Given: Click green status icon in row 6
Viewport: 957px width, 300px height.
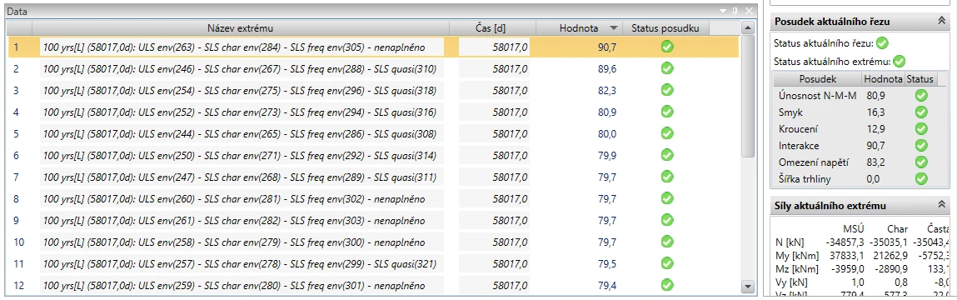Looking at the screenshot, I should point(667,155).
